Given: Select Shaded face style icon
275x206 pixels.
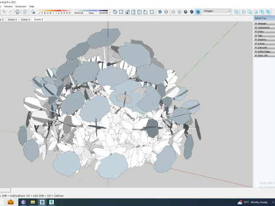Looking at the screenshot, I should (x=186, y=12).
